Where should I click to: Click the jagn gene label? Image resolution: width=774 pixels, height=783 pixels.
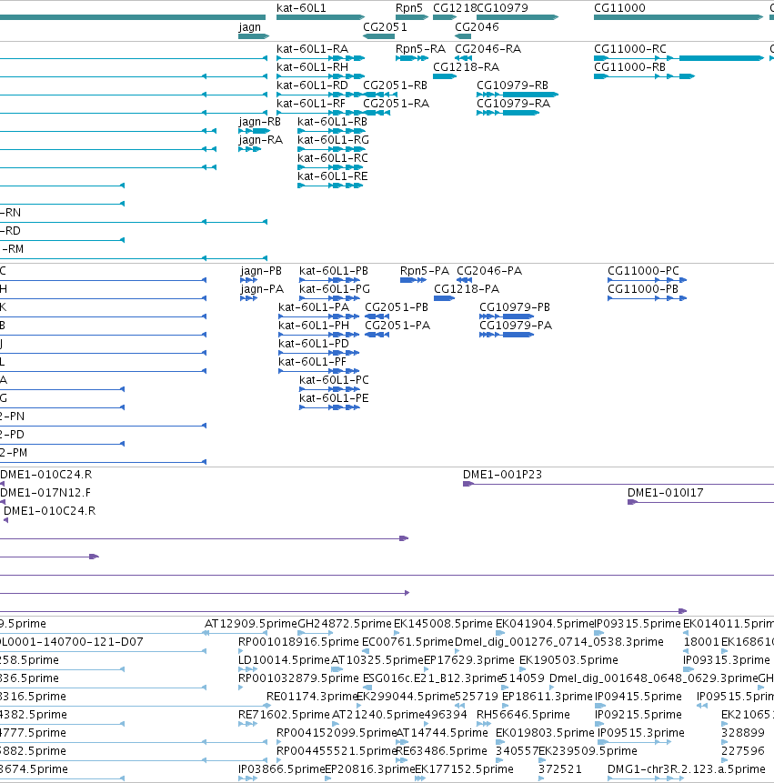pos(250,27)
